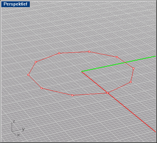Pick the control point lying on the red axis
Viewport: 157px width, 143px height.
[x=107, y=93]
